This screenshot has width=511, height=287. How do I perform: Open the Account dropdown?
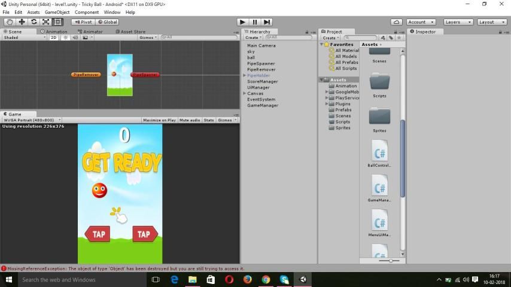tap(421, 22)
